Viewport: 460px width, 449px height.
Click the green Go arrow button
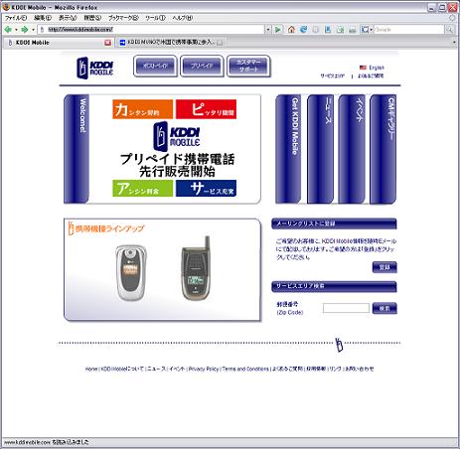pyautogui.click(x=278, y=30)
